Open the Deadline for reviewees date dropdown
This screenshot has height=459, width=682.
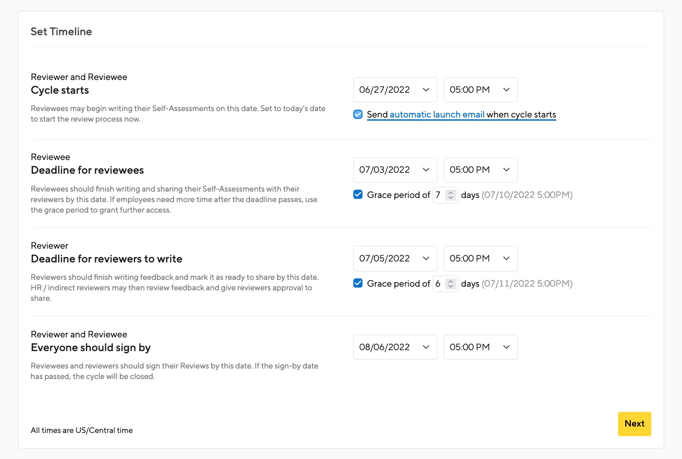coord(395,170)
